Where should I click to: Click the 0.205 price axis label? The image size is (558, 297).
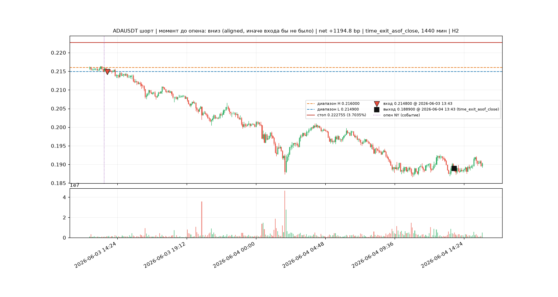[x=59, y=109]
